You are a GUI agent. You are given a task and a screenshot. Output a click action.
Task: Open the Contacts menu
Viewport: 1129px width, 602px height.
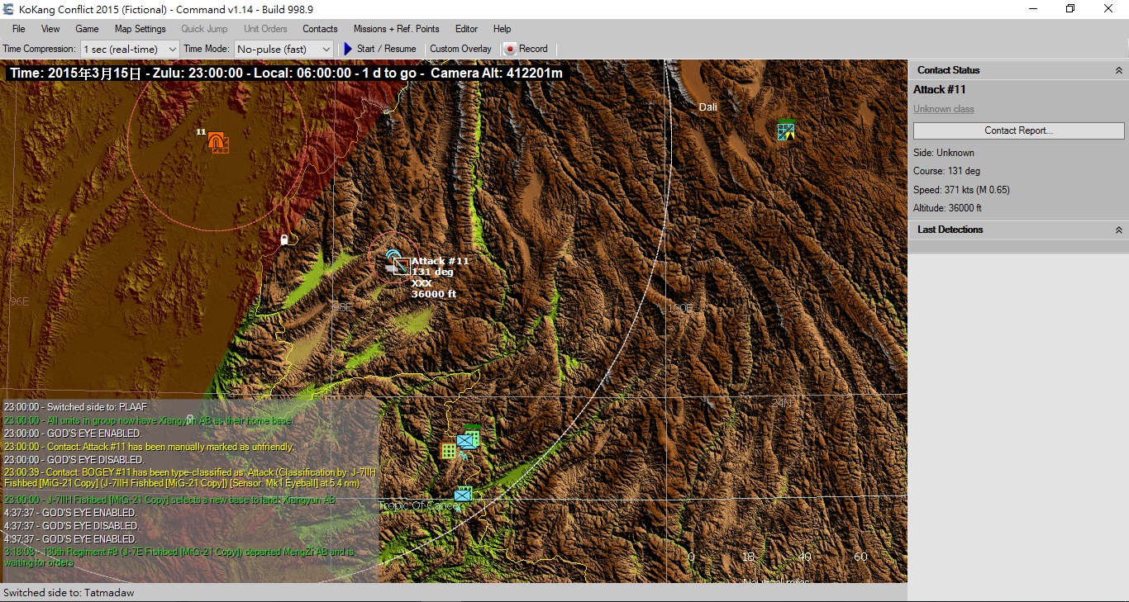click(x=320, y=29)
